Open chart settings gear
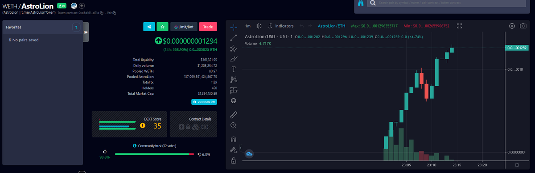The width and height of the screenshot is (535, 173). pyautogui.click(x=512, y=26)
